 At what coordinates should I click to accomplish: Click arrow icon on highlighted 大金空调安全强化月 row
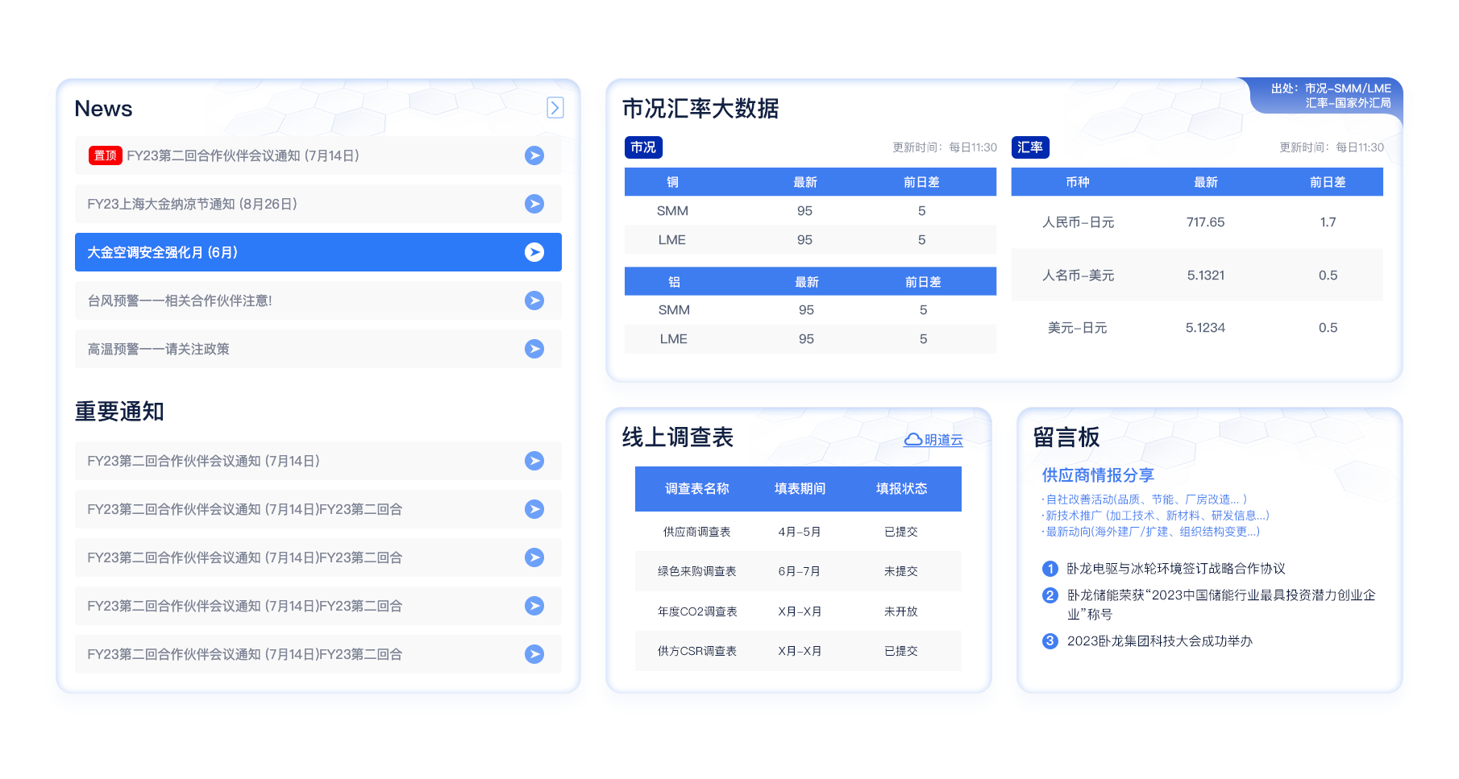(x=534, y=252)
